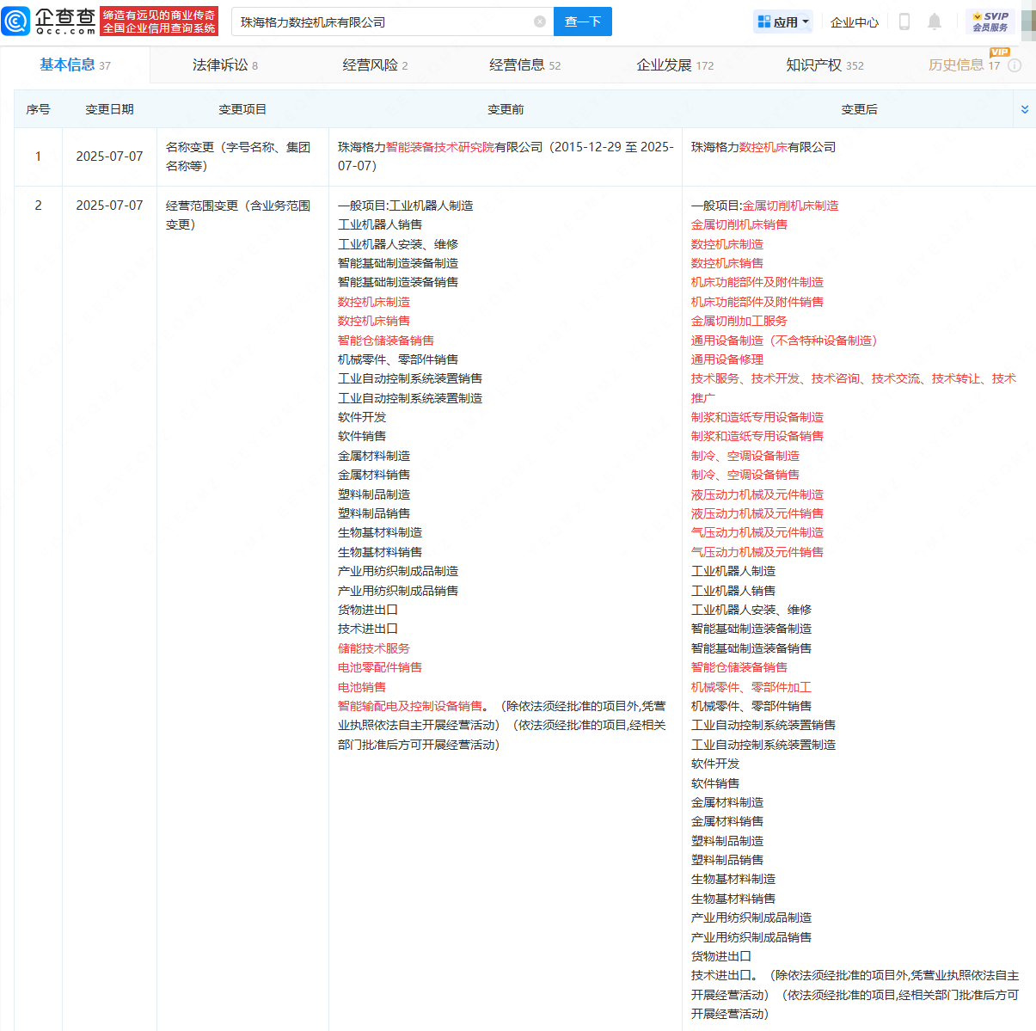This screenshot has width=1036, height=1031.
Task: Click 智能输配电及控制设备销售 text
Action: [x=410, y=706]
